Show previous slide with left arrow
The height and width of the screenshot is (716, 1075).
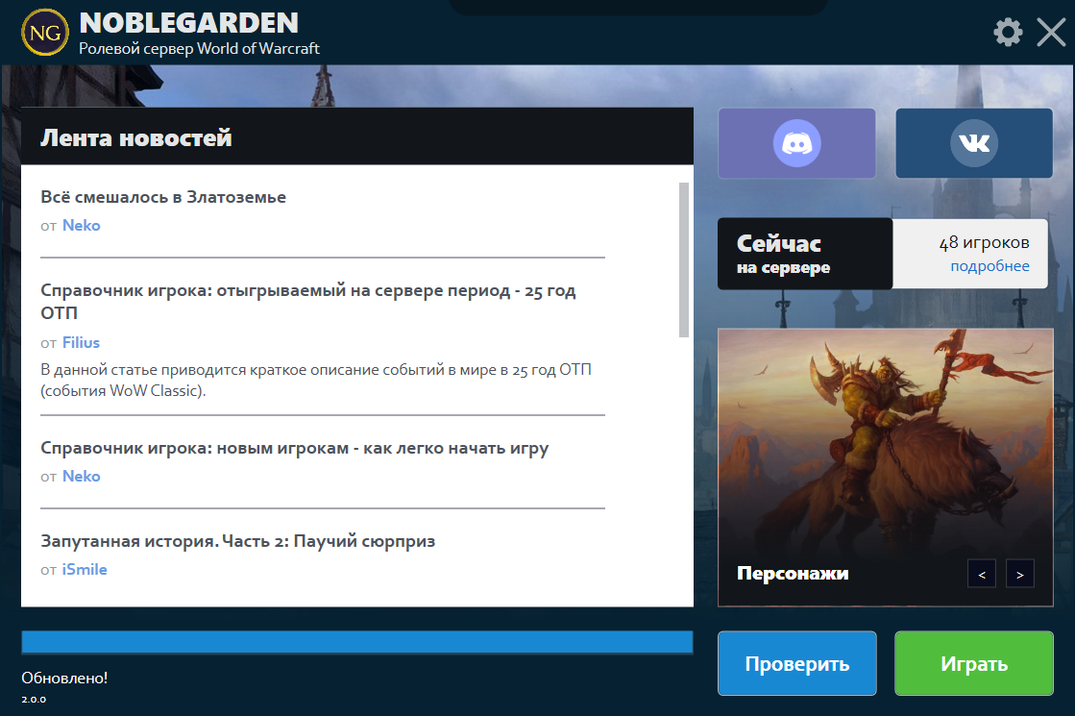[x=982, y=574]
